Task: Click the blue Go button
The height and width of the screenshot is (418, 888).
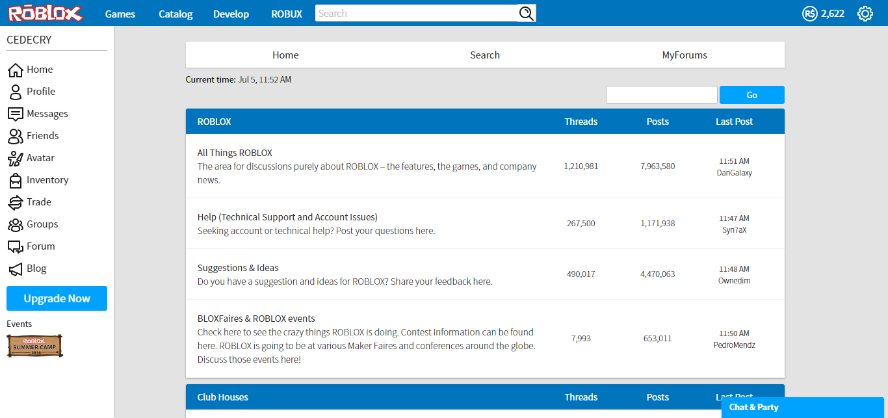Action: pos(752,95)
